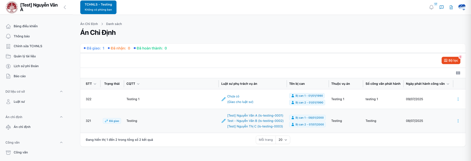Click the feedback message icon in header
This screenshot has height=161, width=471.
click(x=442, y=7)
